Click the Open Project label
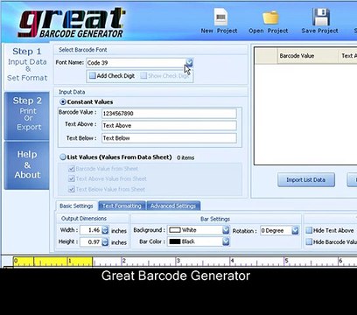This screenshot has width=357, height=315. tap(269, 31)
